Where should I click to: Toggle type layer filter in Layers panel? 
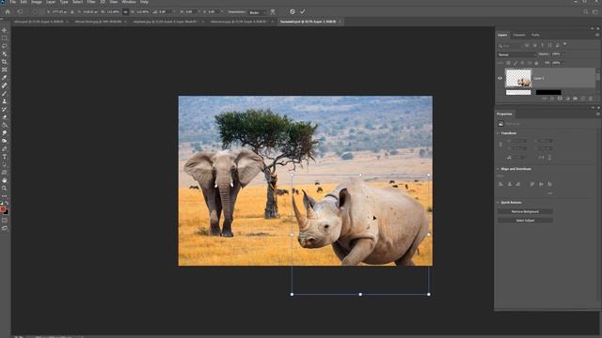[x=542, y=46]
